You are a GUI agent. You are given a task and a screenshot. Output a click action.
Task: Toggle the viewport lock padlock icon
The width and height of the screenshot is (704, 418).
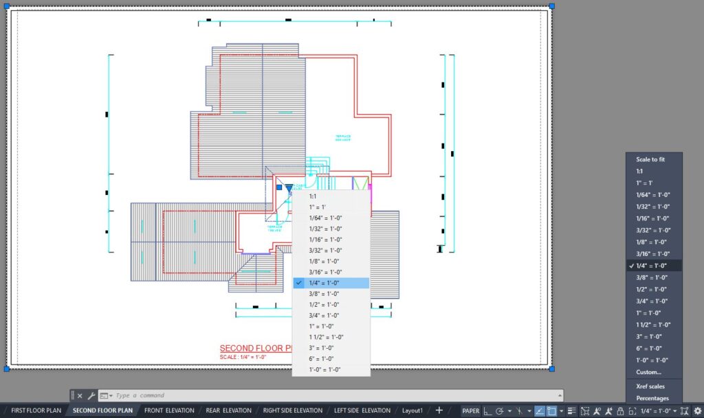coord(620,411)
